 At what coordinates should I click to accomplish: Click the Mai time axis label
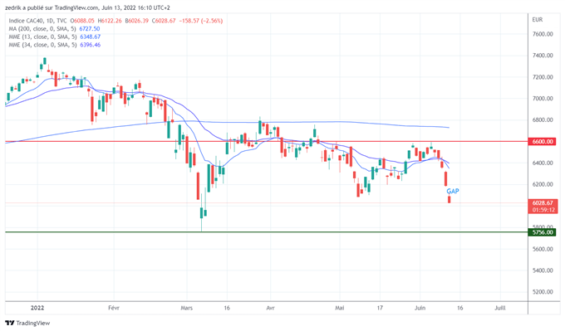tap(340, 308)
